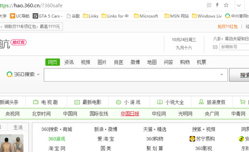The height and width of the screenshot is (152, 249).
Task: Open the 中兴官网 bookmark
Action: coord(237,16)
